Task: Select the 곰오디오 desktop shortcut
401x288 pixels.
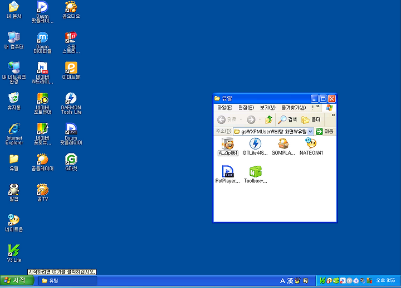Action: click(x=71, y=10)
